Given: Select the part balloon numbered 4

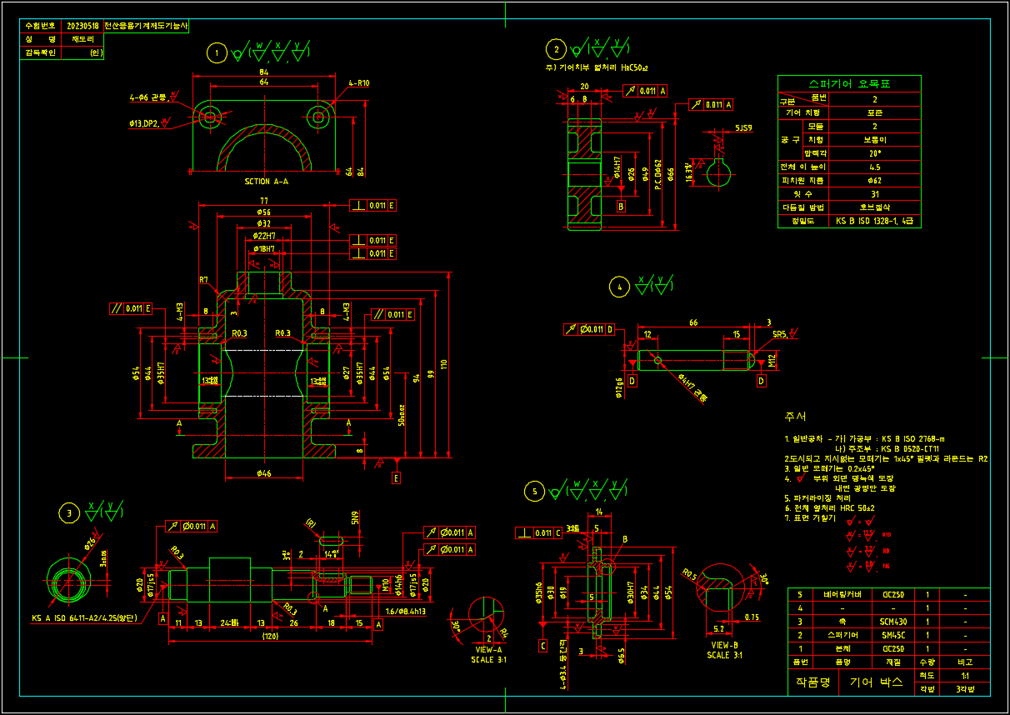Looking at the screenshot, I should (618, 287).
